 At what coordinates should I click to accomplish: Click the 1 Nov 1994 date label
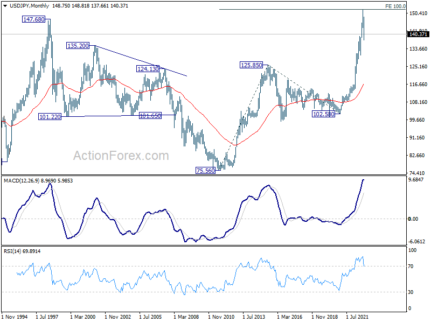point(15,317)
